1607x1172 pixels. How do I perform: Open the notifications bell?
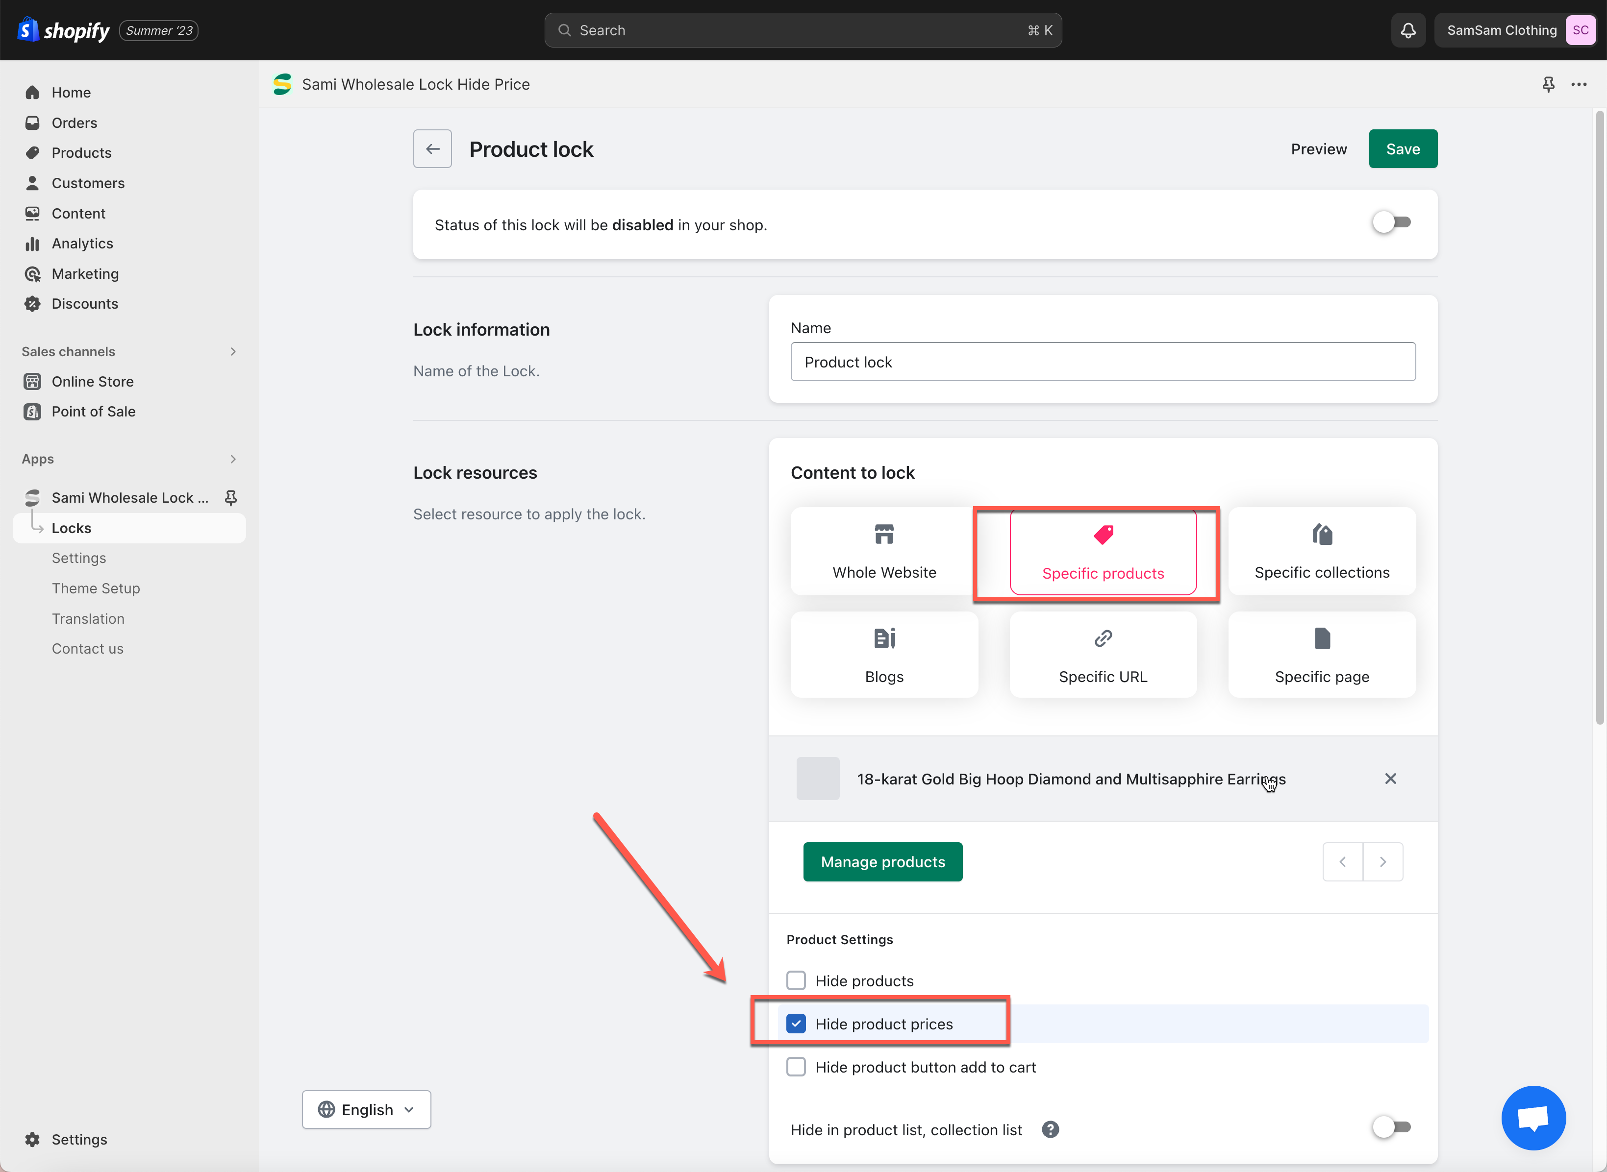(x=1408, y=30)
